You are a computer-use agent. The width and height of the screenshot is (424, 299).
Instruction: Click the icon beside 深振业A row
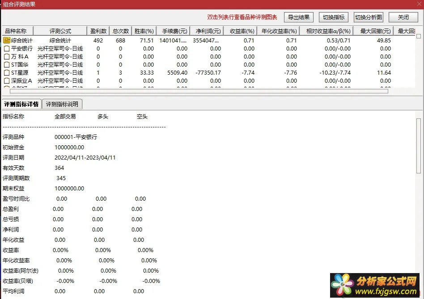[7, 81]
